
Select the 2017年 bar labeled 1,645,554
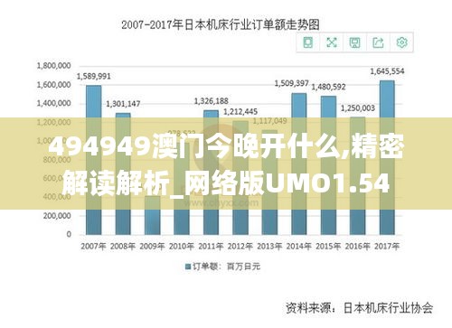tap(387, 157)
